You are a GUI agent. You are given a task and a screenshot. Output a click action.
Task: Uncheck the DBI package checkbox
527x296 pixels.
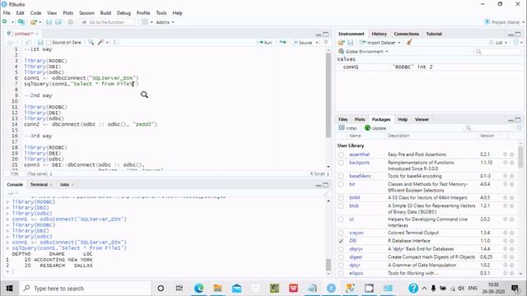click(341, 241)
